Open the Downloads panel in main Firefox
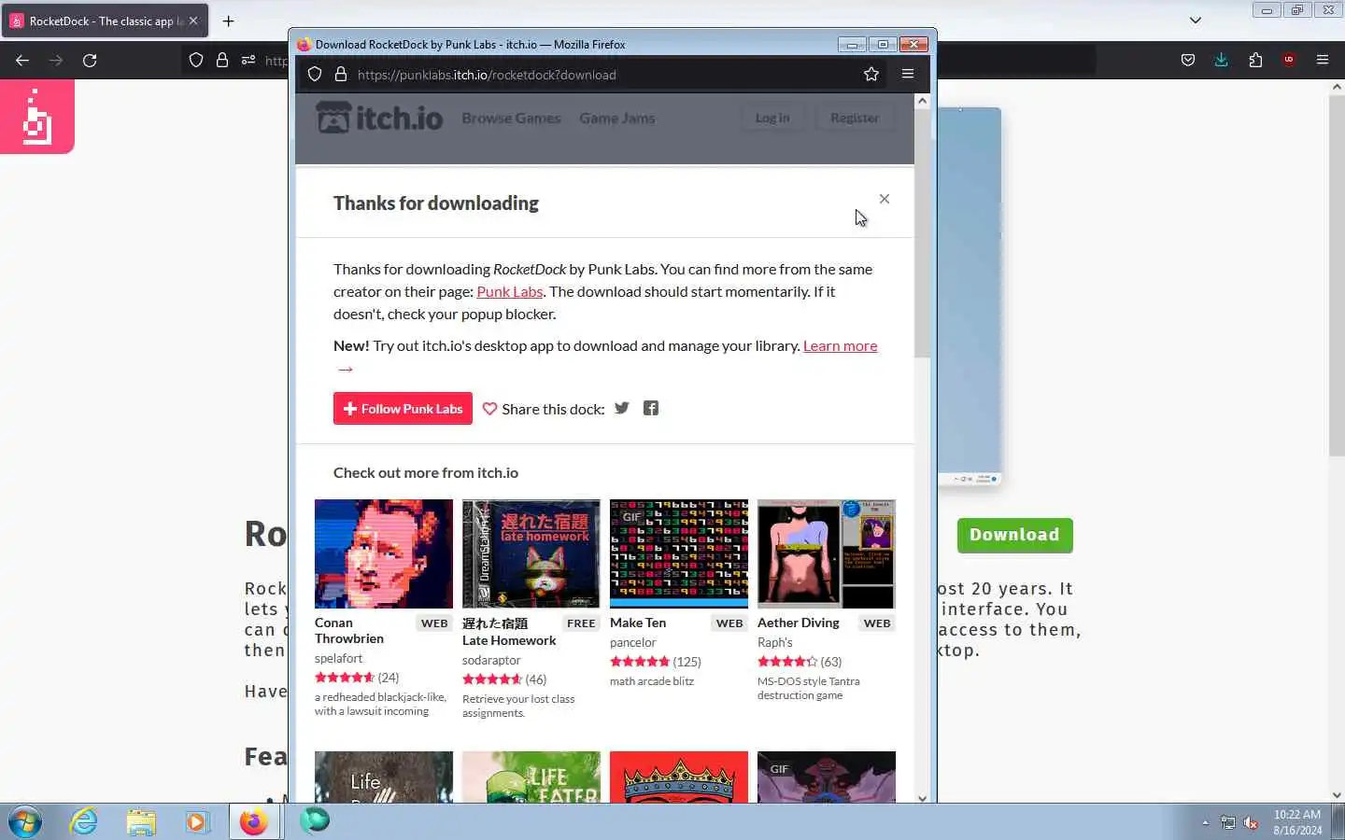The height and width of the screenshot is (840, 1345). point(1222,60)
